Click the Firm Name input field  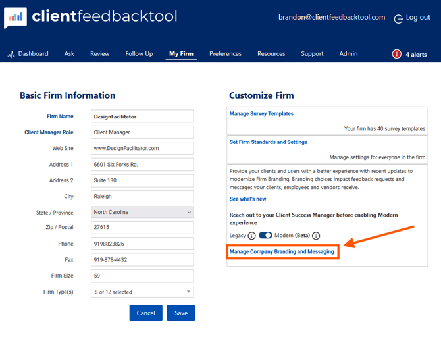pyautogui.click(x=142, y=117)
